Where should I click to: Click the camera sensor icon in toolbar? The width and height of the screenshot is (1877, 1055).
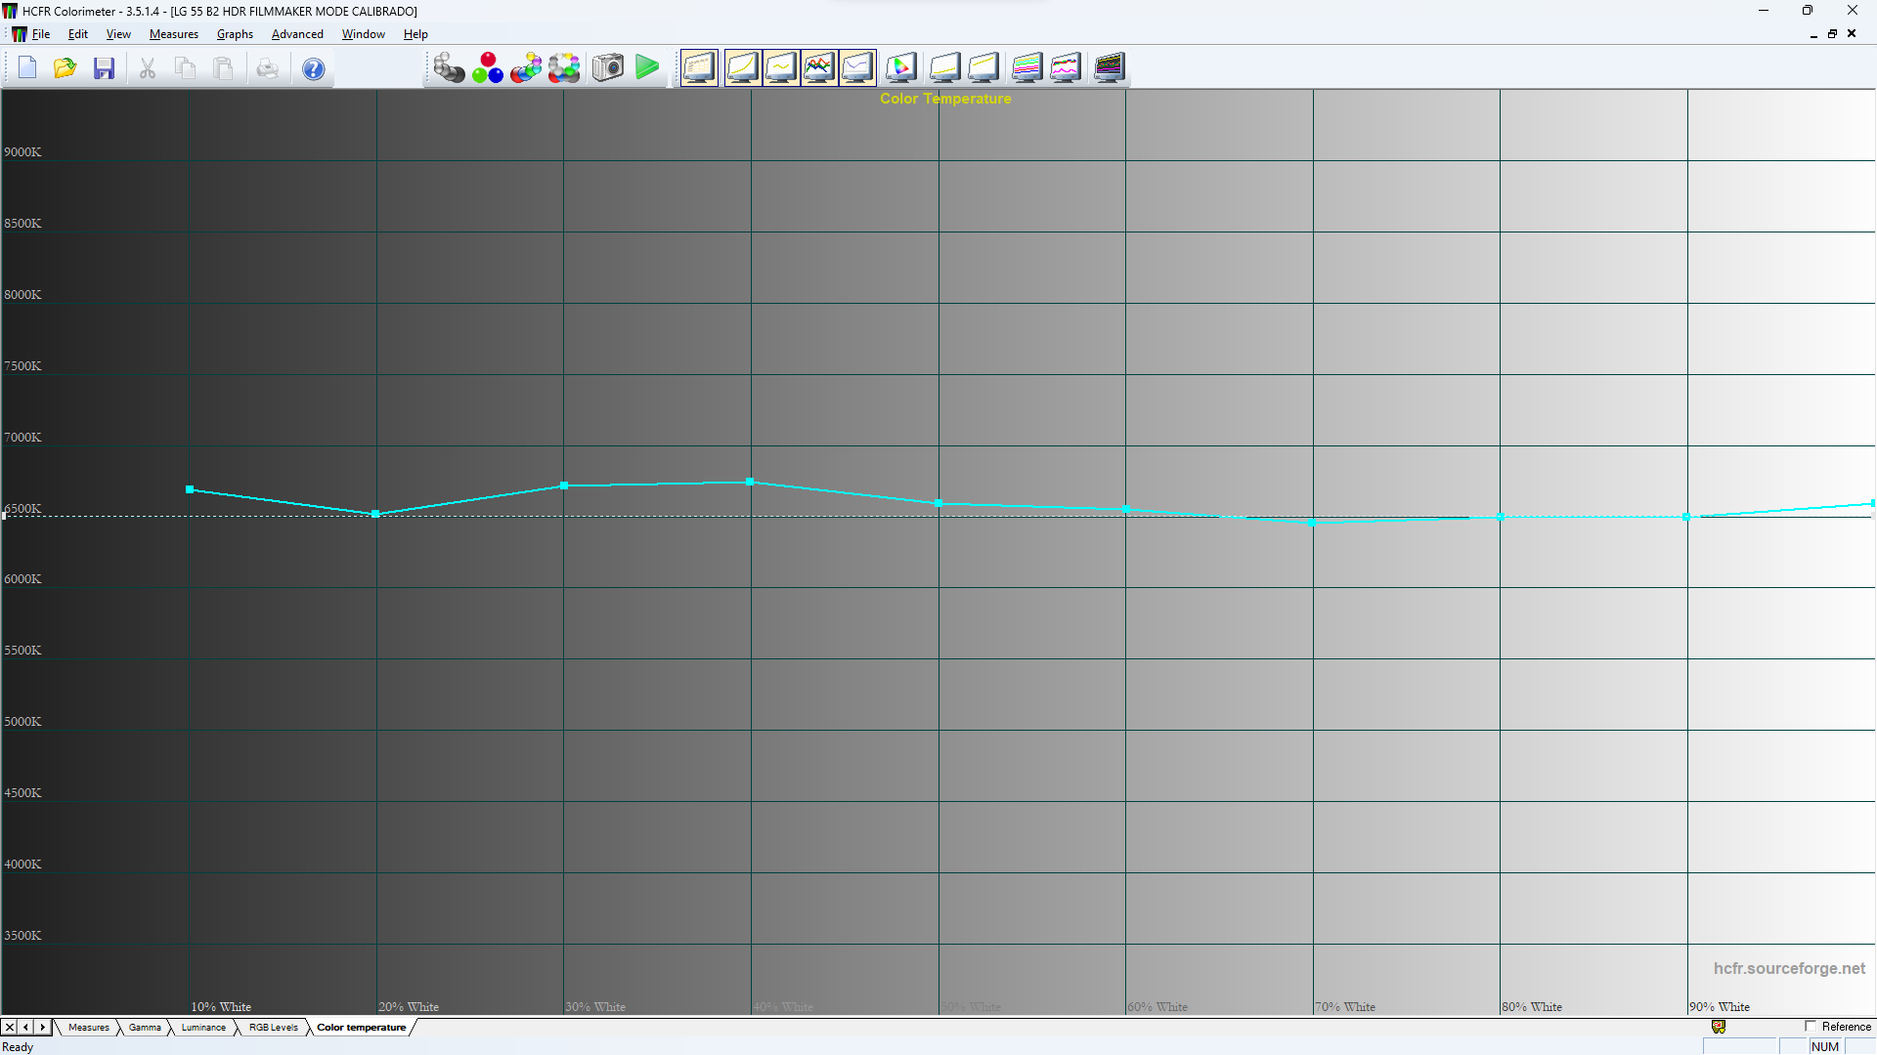pos(607,68)
